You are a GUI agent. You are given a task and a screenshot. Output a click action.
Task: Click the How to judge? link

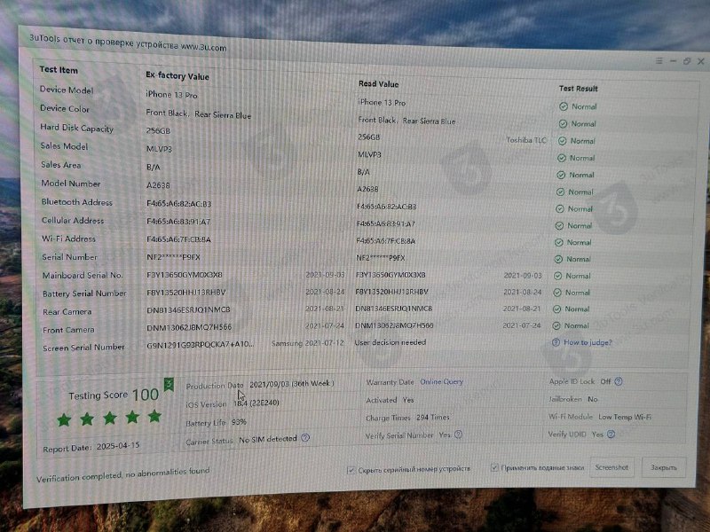(588, 342)
